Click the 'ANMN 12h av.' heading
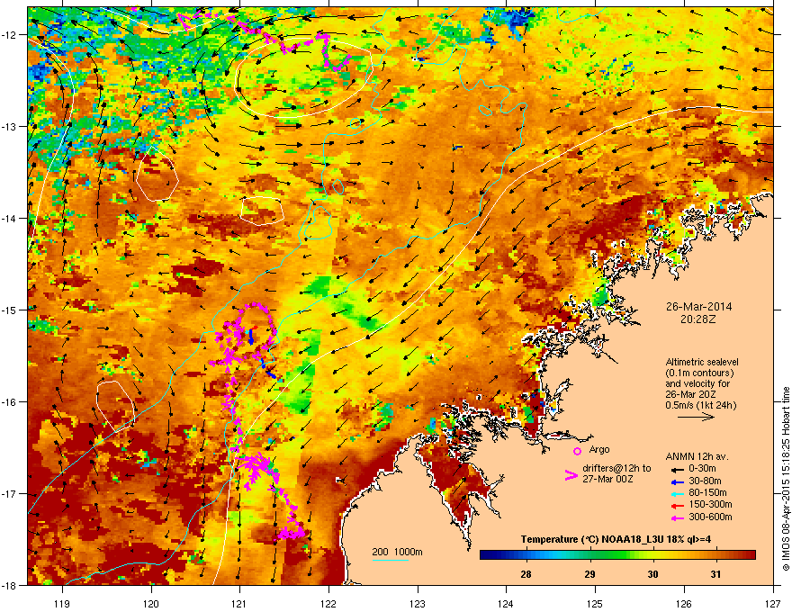 697,456
